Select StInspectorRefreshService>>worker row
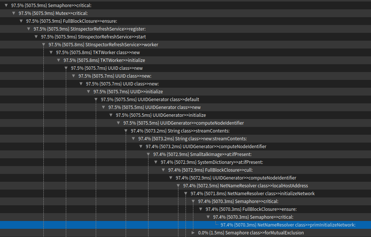371x237 pixels. (185, 44)
